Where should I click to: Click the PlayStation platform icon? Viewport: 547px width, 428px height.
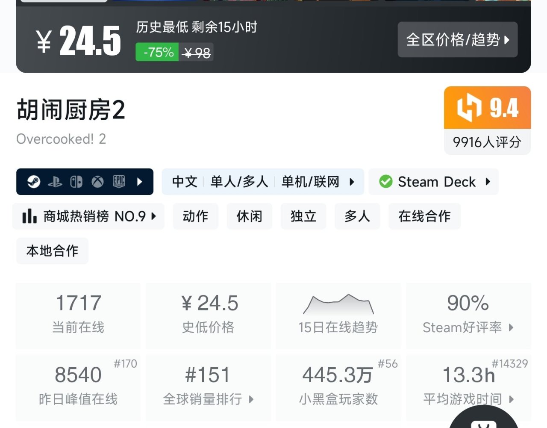(55, 182)
